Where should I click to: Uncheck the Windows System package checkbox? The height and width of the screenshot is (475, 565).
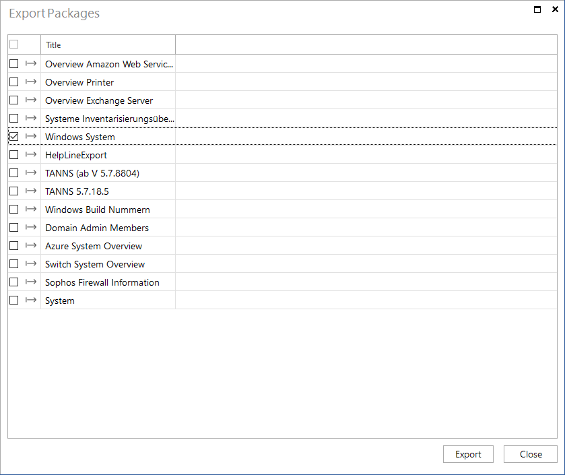click(13, 136)
